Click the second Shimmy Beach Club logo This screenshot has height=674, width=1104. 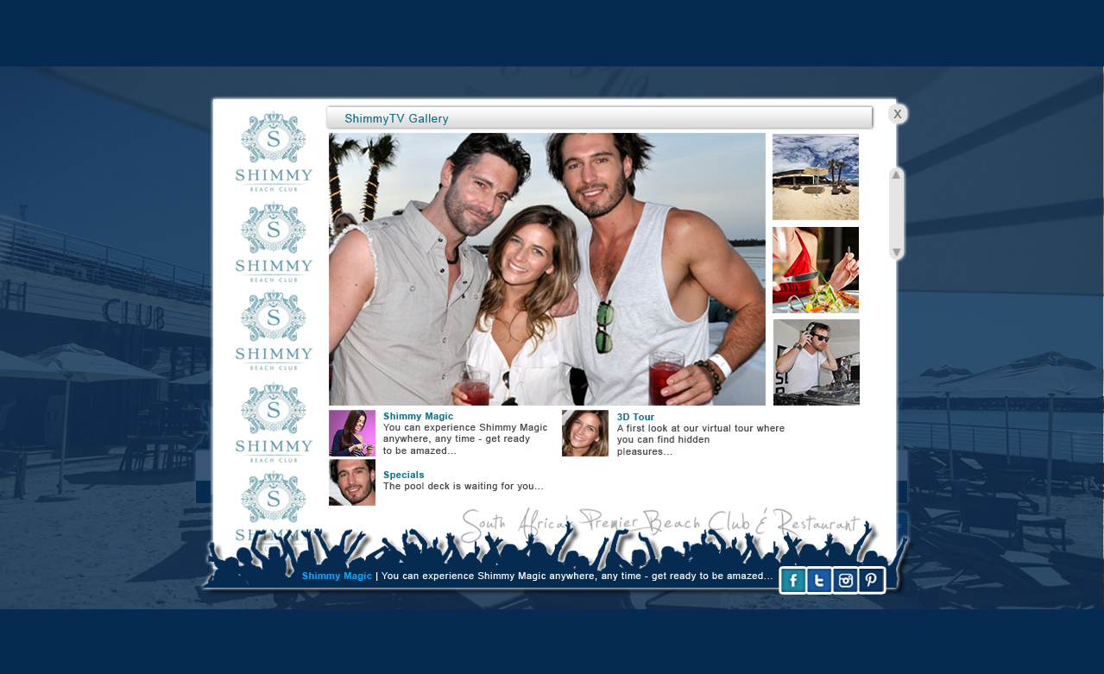coord(274,243)
